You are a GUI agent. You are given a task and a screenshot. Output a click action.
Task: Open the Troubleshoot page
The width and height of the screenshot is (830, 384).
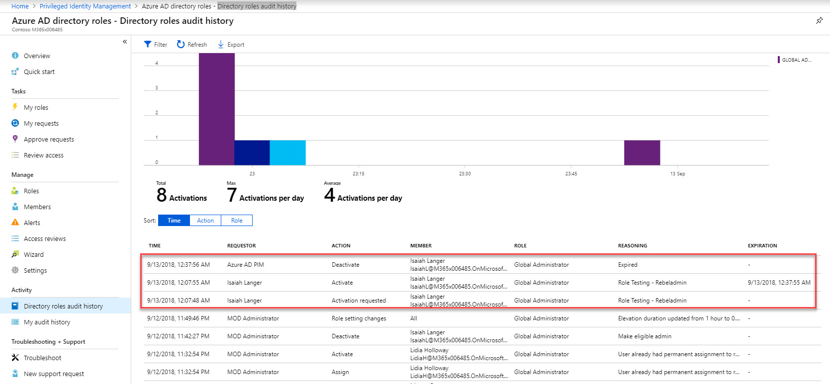pos(42,358)
